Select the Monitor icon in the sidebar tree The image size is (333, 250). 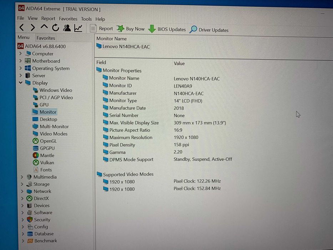[x=35, y=112]
